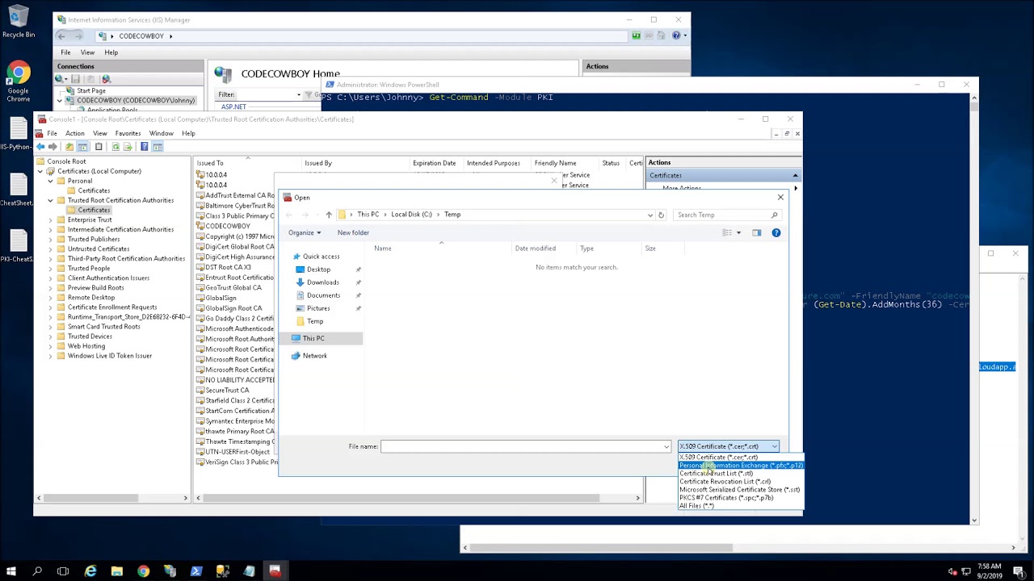
Task: Select Personal Information Exchange (*.pfx;*.p12) option
Action: [742, 466]
